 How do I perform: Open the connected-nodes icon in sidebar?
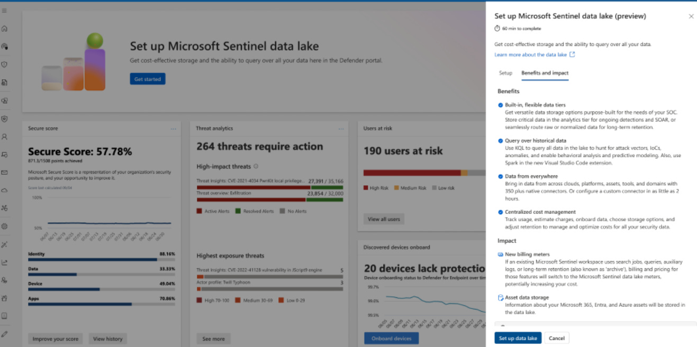click(4, 208)
